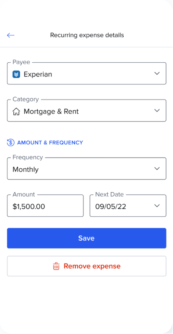Click the Amount field showing $1,500.00

[45, 206]
